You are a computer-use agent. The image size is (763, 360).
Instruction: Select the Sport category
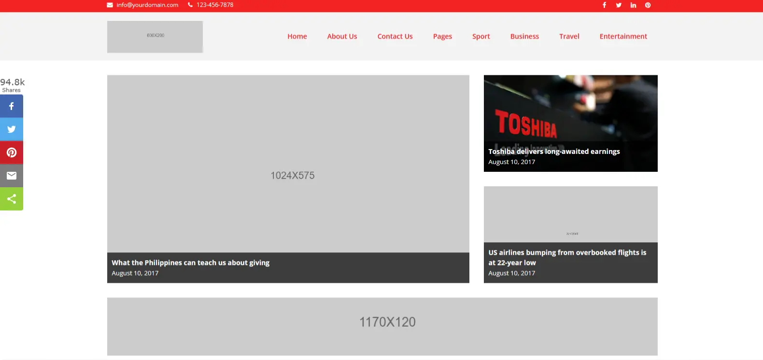click(x=481, y=36)
